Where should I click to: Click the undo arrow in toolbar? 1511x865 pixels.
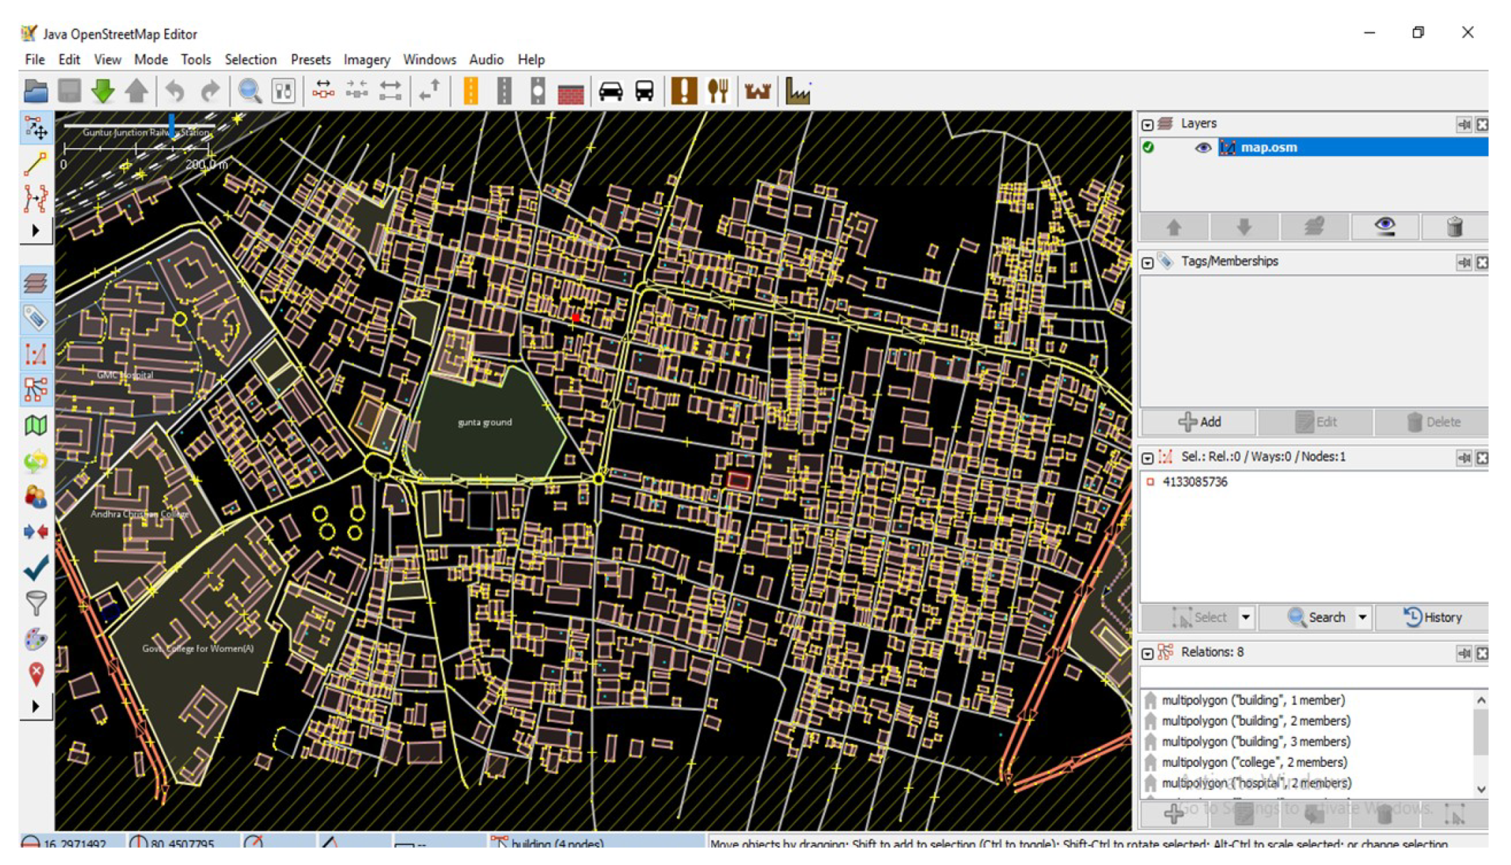175,91
